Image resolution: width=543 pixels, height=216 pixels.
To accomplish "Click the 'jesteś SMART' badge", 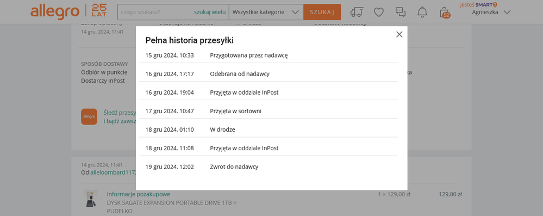I will pos(478,4).
